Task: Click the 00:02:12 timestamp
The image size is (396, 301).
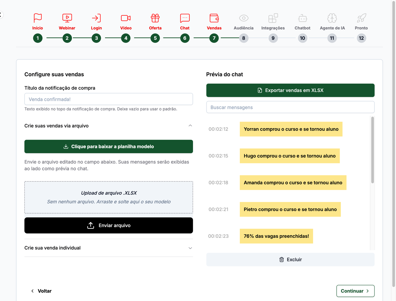Action: pyautogui.click(x=218, y=129)
